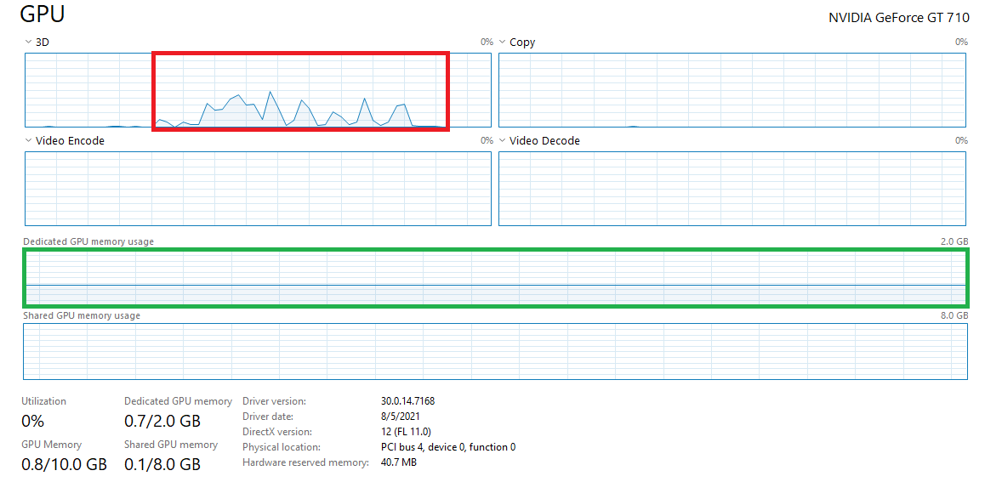Click inside the Video Encode graph
Screen dimensions: 985x499
(x=258, y=189)
